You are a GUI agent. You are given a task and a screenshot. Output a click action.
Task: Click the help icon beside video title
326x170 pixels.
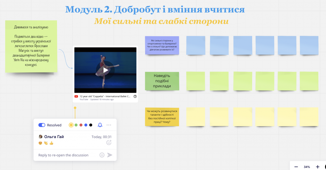click(135, 96)
